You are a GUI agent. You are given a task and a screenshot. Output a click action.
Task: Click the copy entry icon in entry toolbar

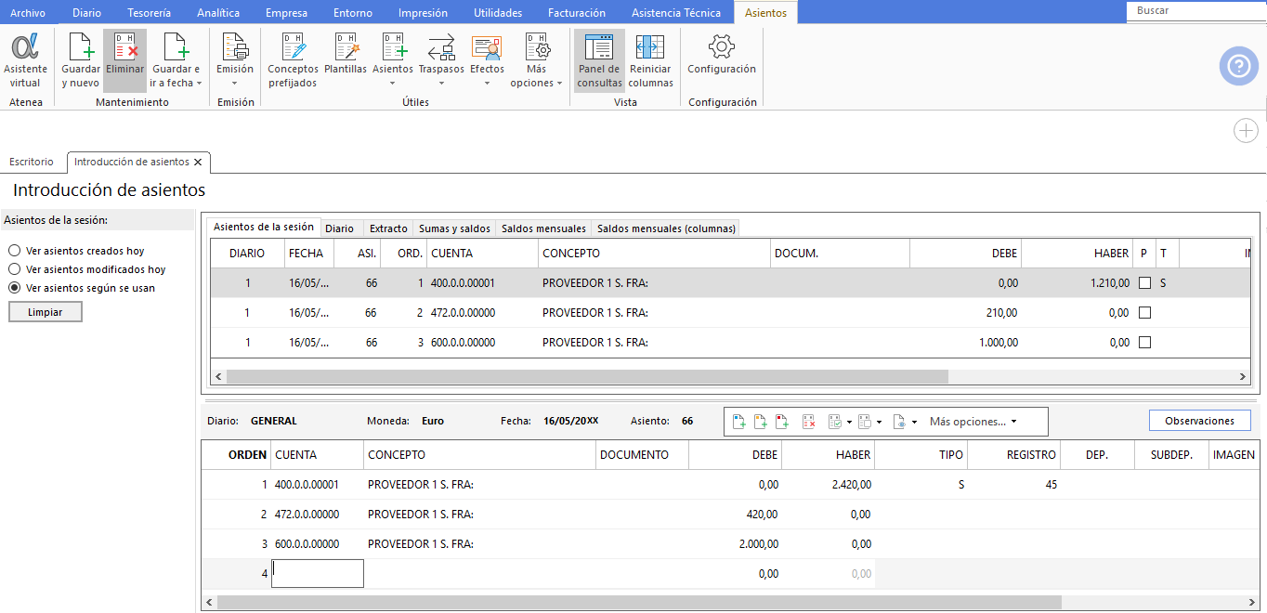(x=864, y=422)
